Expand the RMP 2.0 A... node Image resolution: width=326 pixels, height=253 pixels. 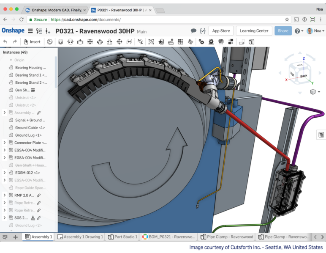point(4,195)
